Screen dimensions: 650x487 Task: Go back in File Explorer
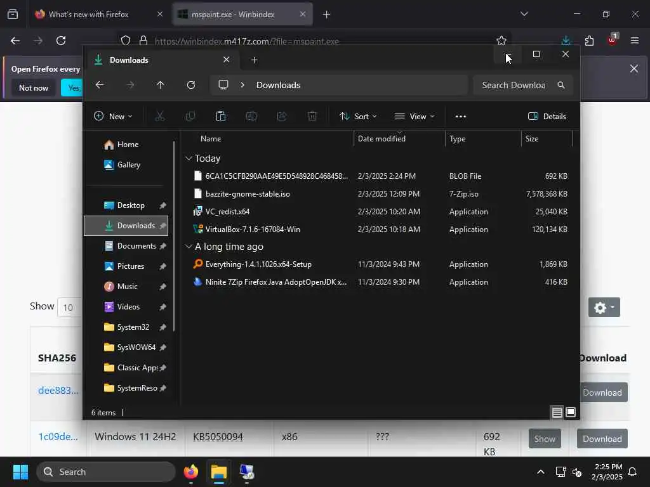point(100,85)
